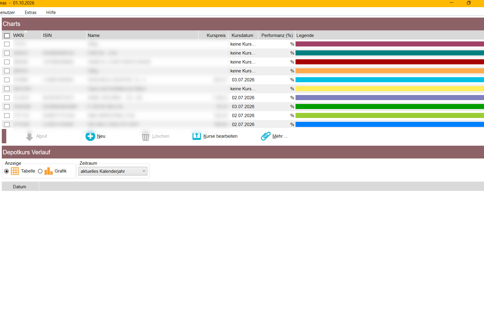Viewport: 484px width, 314px height.
Task: Click the Mehr ... button text
Action: 280,136
